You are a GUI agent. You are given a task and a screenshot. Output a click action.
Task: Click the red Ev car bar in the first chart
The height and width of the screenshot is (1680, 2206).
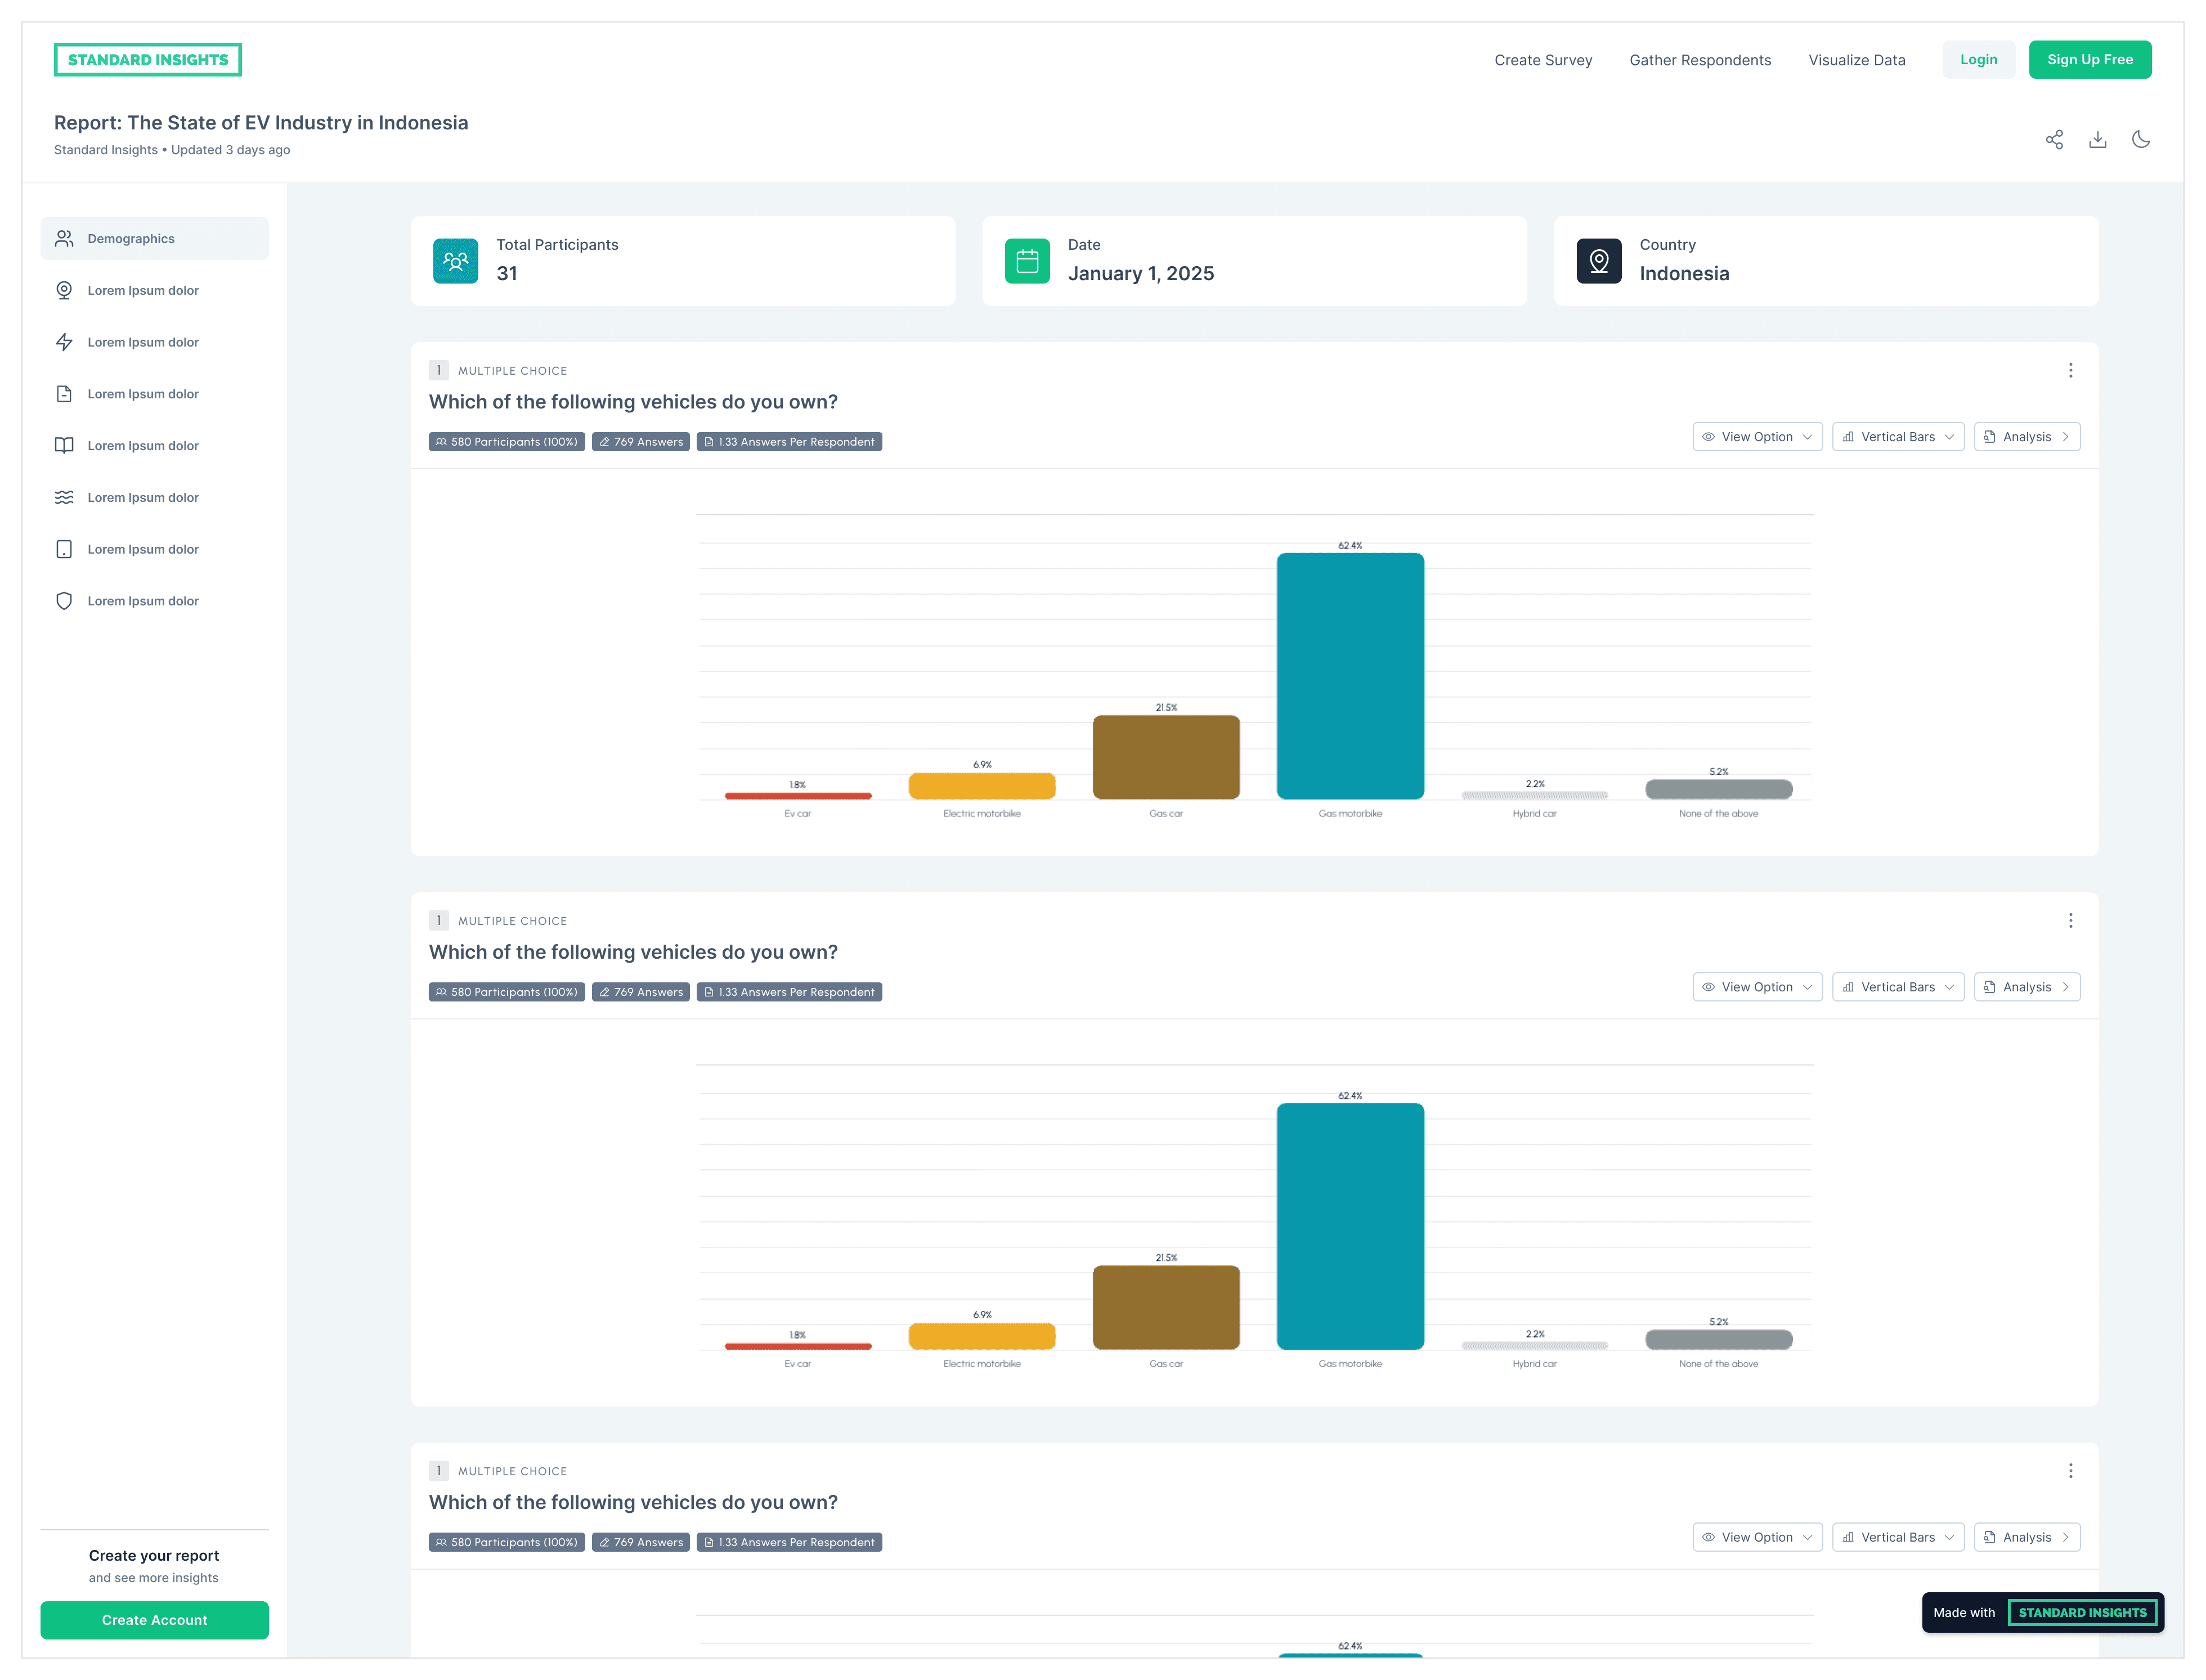tap(798, 796)
